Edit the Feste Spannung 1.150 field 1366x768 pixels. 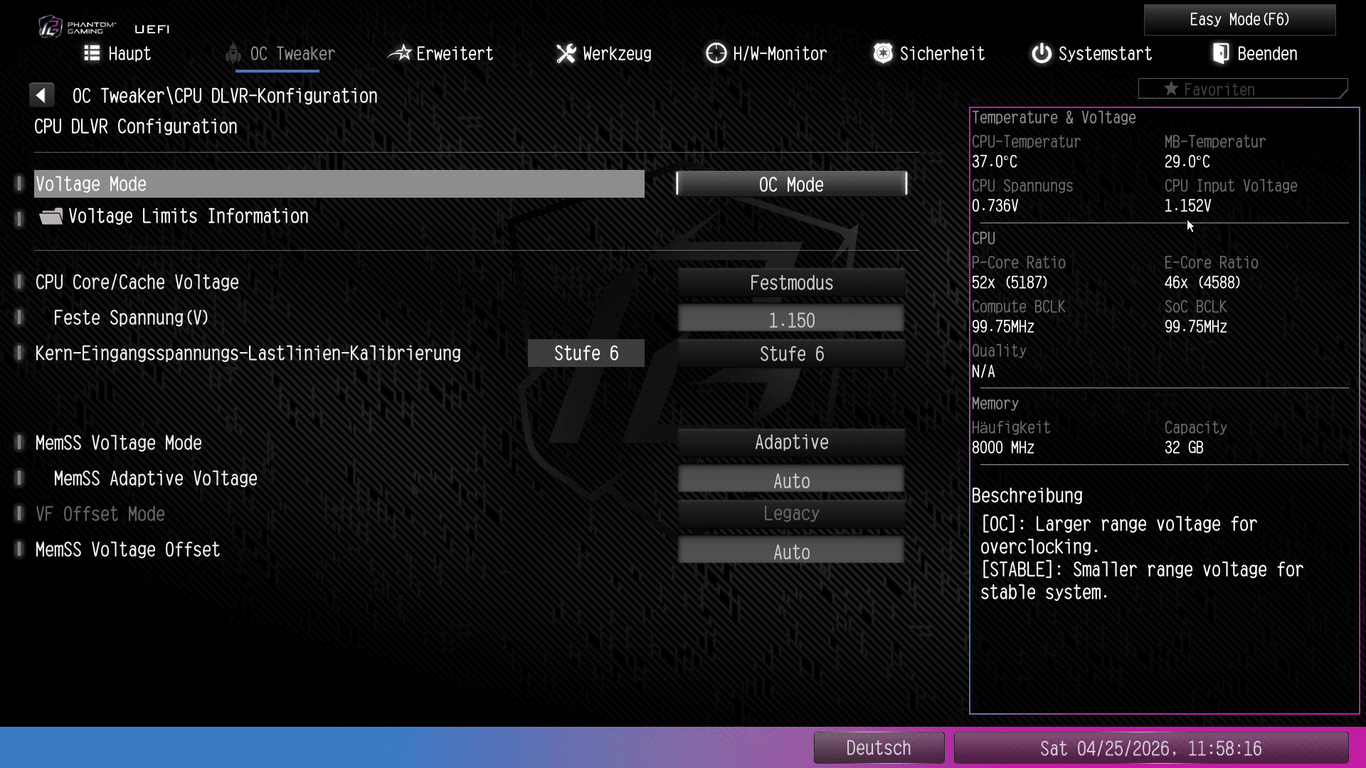pyautogui.click(x=791, y=320)
